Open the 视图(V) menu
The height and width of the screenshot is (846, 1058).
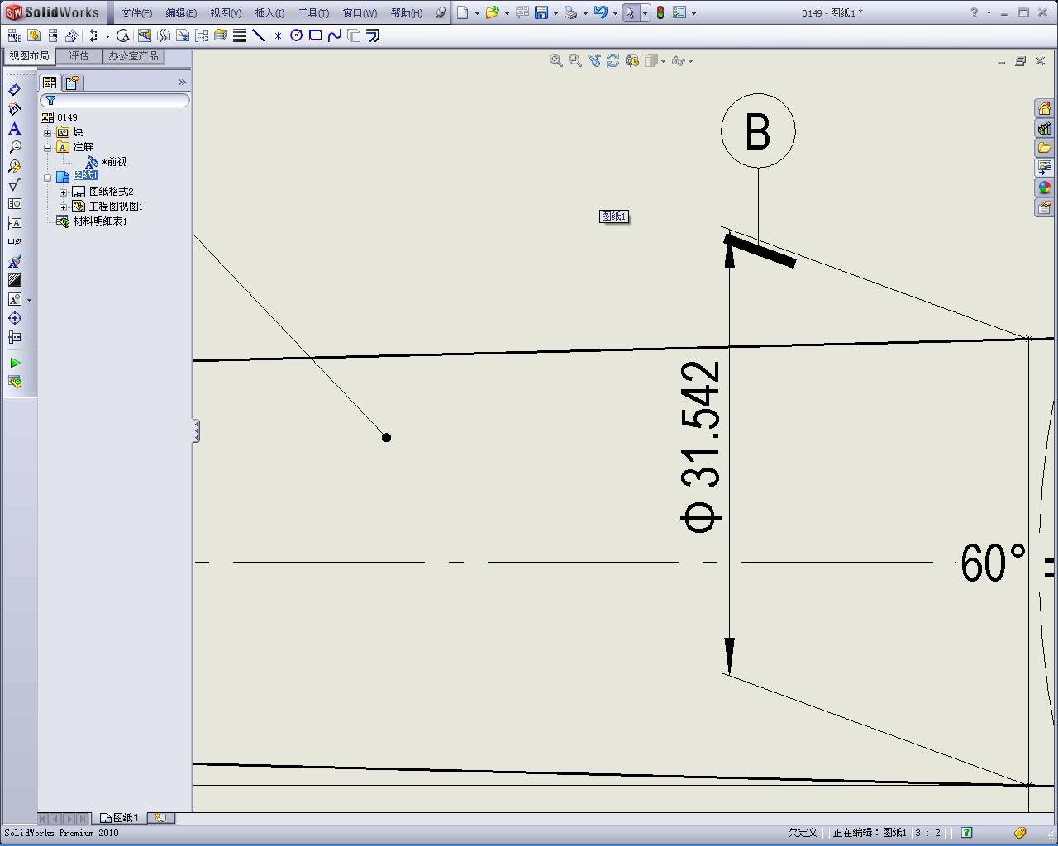226,12
